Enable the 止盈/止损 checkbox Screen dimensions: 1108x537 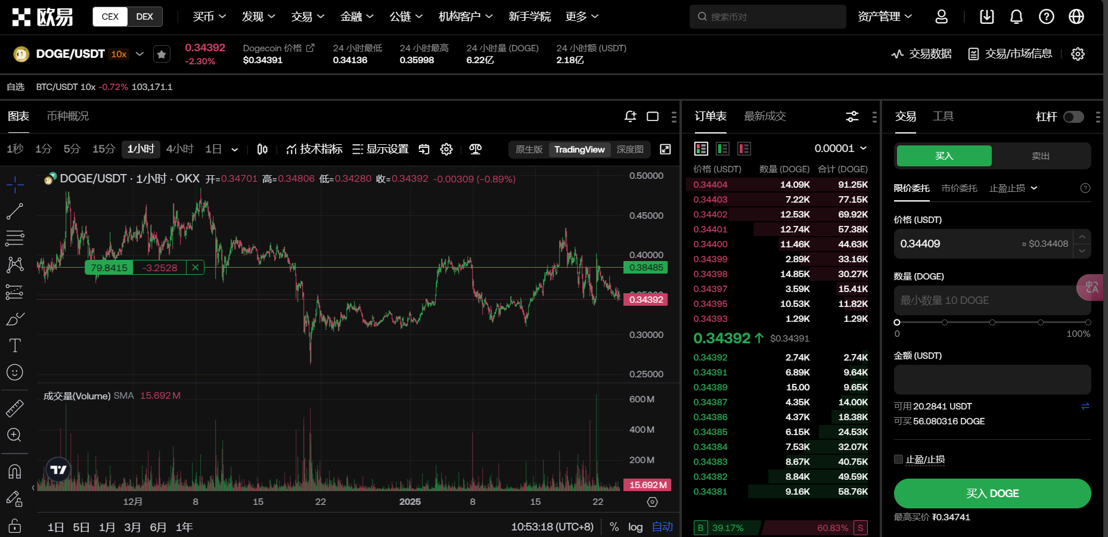[898, 459]
